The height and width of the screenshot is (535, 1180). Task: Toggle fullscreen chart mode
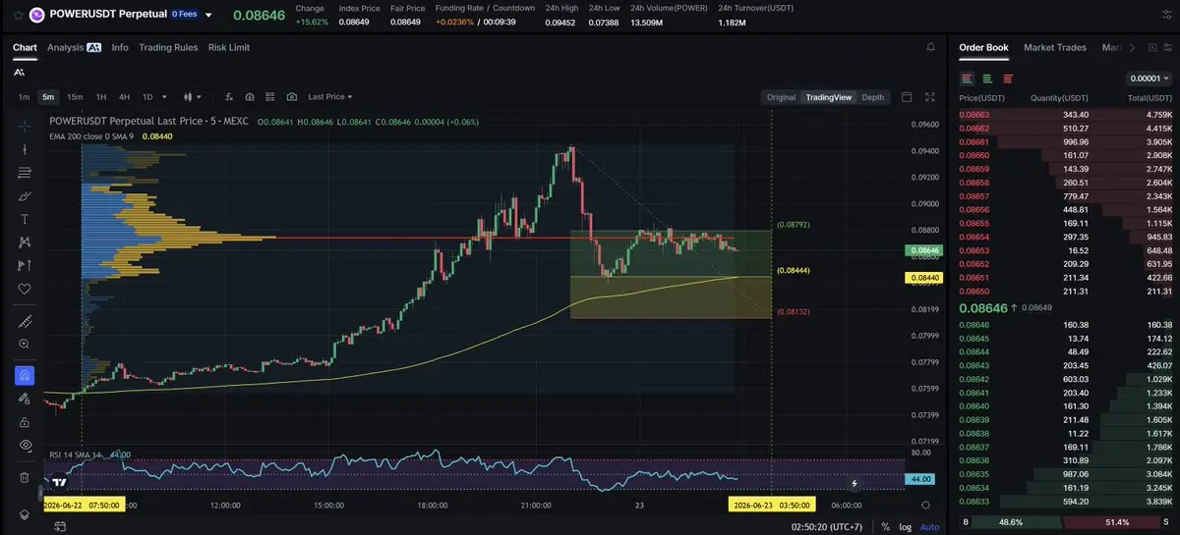click(930, 97)
